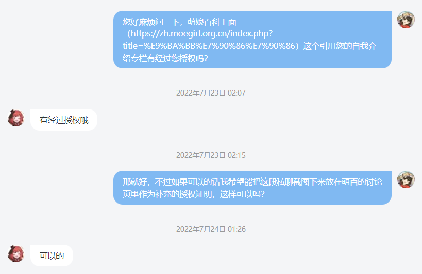This screenshot has width=422, height=274.
Task: Click the text 这个引用您的自我介 in the first bubble
Action: pos(340,46)
